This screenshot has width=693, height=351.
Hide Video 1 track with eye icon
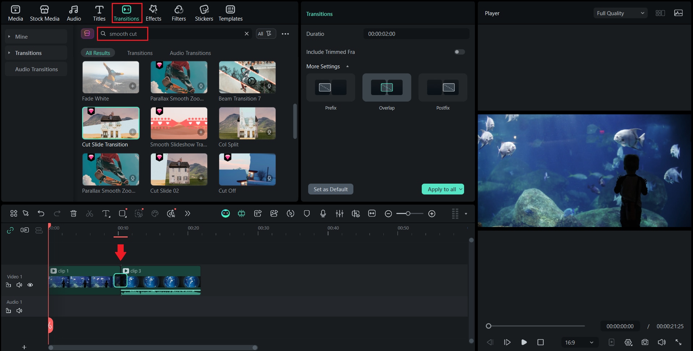(30, 285)
